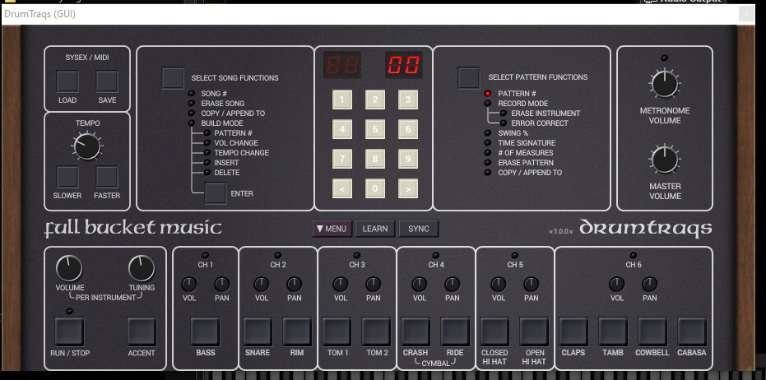Click the CH 1 PAN knob
Image resolution: width=766 pixels, height=380 pixels.
pyautogui.click(x=222, y=284)
